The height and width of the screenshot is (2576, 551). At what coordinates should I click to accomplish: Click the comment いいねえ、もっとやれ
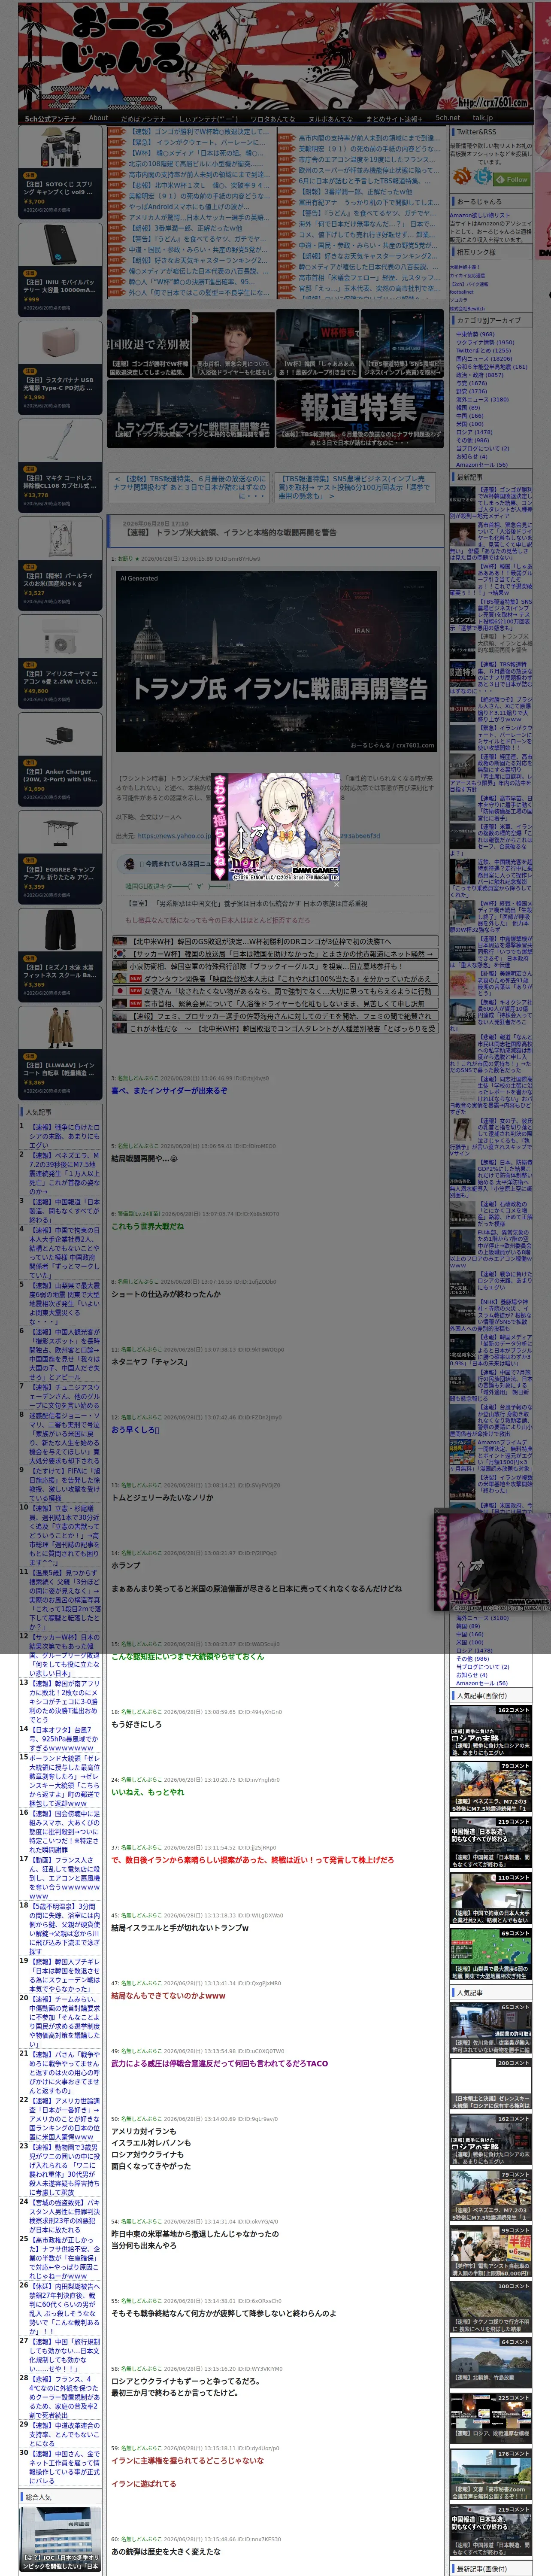point(148,1792)
